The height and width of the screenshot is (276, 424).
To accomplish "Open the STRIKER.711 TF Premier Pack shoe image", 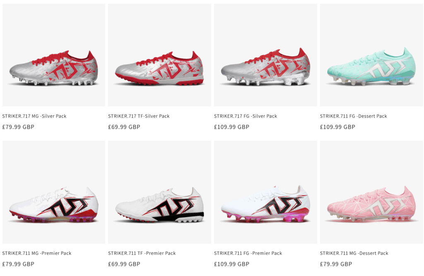I will click(159, 192).
